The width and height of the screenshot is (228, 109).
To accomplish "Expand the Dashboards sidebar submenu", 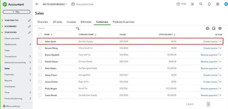I will click(x=30, y=44).
